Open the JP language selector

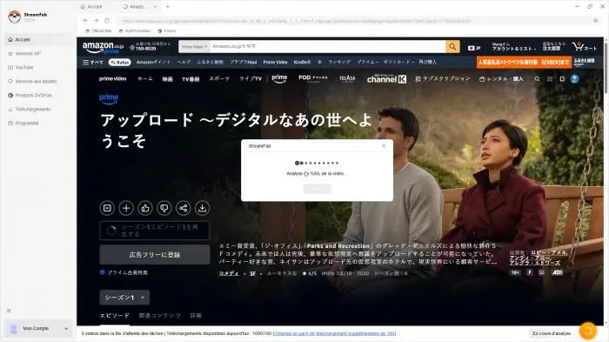point(474,48)
